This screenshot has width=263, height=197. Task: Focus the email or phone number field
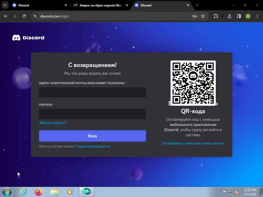(92, 92)
